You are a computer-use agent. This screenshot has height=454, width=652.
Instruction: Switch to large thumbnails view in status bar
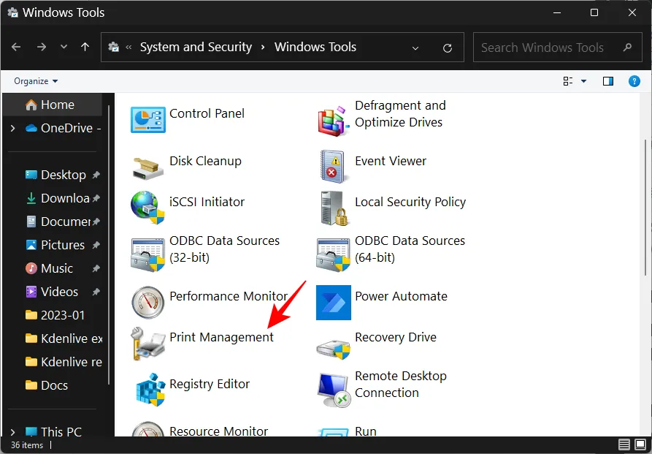641,444
